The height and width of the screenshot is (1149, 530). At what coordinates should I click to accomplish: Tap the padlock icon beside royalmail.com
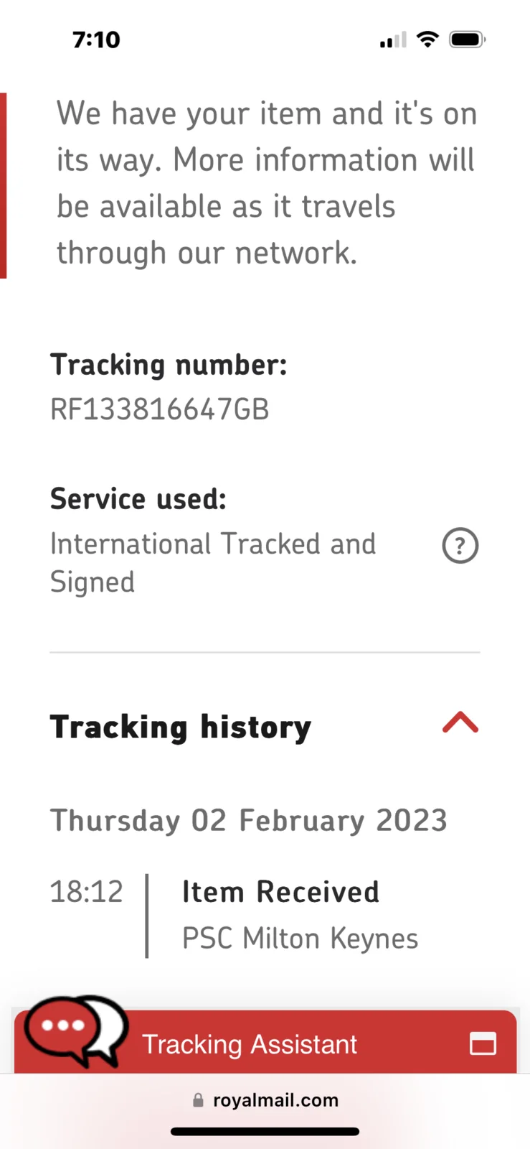(x=198, y=1100)
